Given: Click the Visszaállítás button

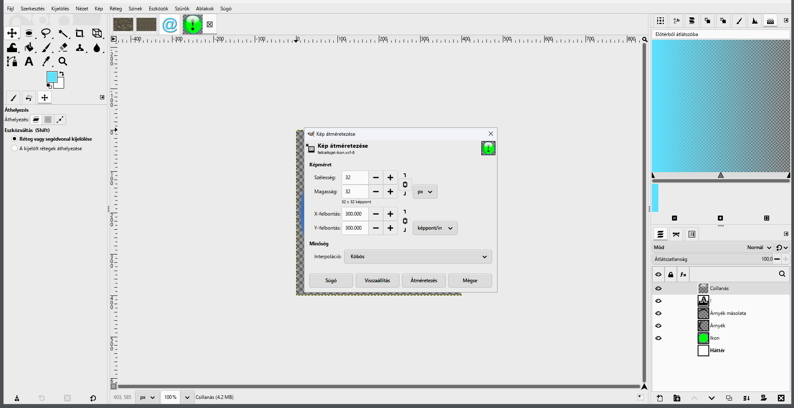Looking at the screenshot, I should pos(378,281).
